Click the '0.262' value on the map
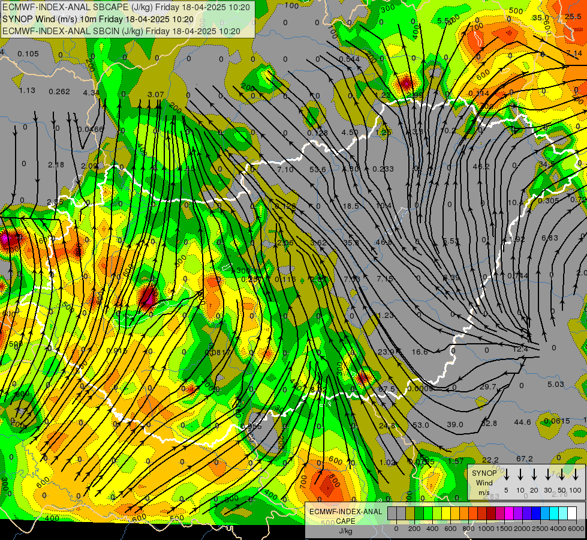 coord(59,91)
